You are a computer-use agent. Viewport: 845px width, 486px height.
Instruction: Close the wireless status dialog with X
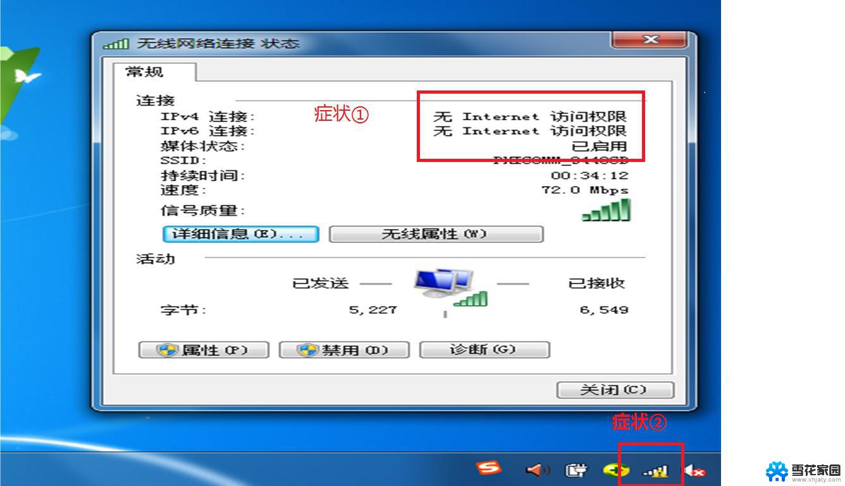tap(650, 40)
